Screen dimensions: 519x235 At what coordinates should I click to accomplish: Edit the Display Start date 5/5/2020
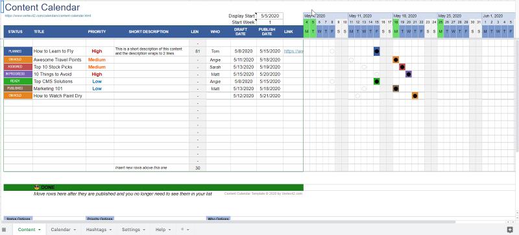(x=270, y=16)
